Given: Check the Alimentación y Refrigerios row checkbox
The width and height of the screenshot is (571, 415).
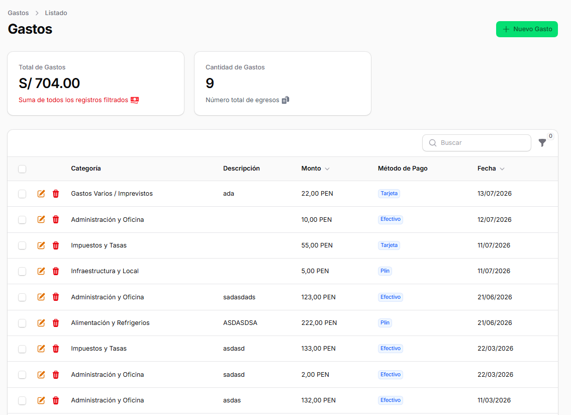Looking at the screenshot, I should [x=22, y=323].
